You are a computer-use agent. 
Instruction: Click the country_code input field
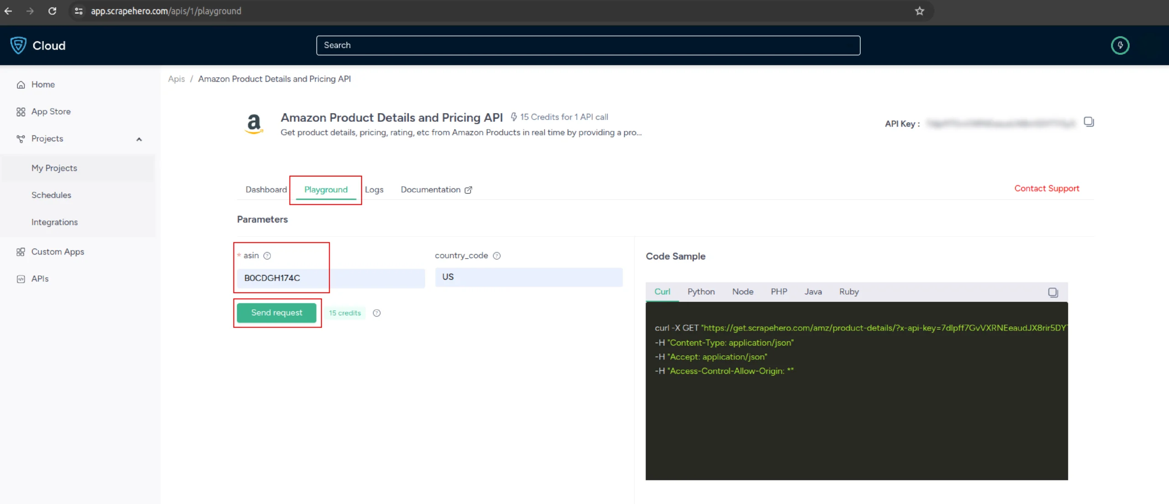coord(529,277)
